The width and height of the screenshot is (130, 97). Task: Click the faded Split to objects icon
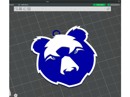[34, 9]
